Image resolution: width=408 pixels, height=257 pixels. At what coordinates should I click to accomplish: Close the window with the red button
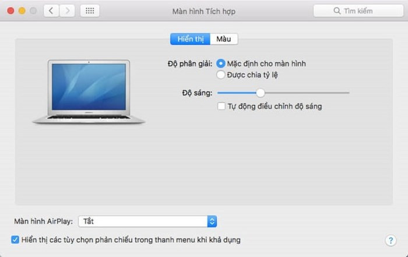point(10,11)
